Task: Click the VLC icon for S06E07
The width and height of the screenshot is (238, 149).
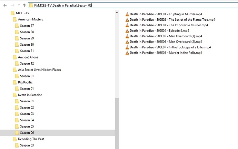Action: coord(127,47)
